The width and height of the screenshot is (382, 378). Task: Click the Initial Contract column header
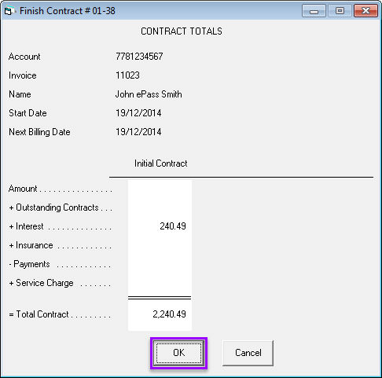point(161,163)
